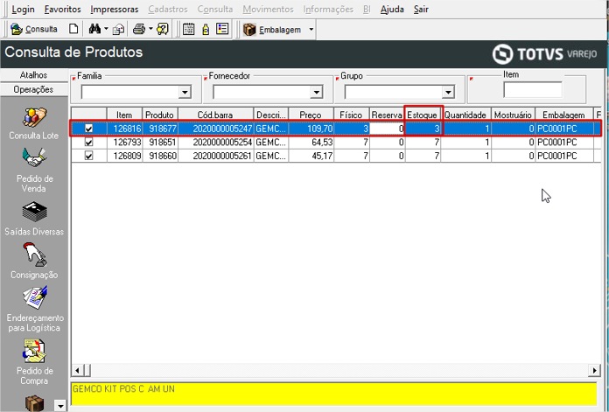Select the Operações tab
This screenshot has height=412, width=609.
34,90
